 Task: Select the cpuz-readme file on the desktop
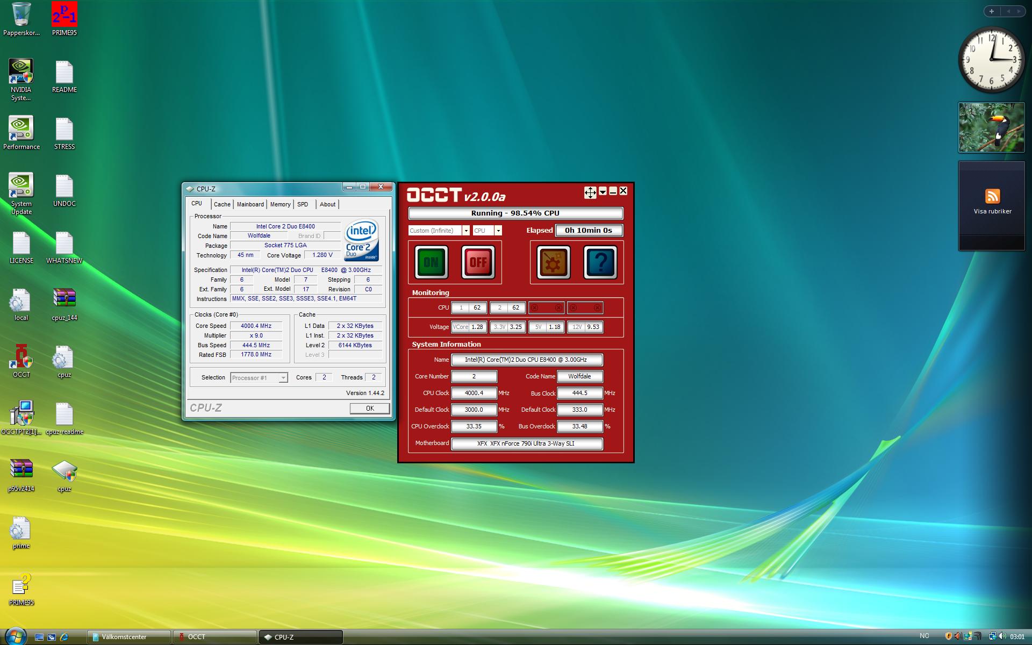pyautogui.click(x=64, y=418)
